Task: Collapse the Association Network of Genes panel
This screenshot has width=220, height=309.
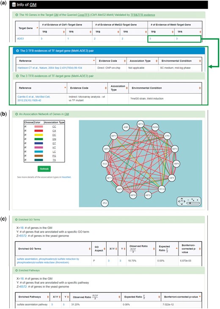Action: pyautogui.click(x=16, y=114)
